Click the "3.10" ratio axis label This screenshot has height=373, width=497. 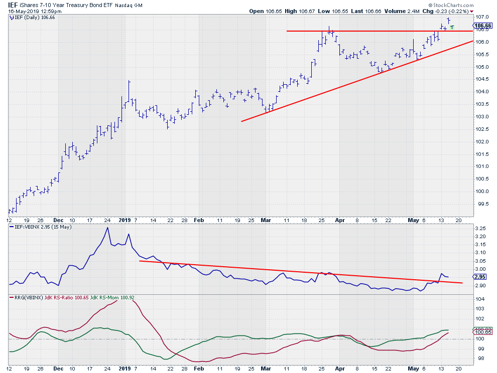[480, 253]
